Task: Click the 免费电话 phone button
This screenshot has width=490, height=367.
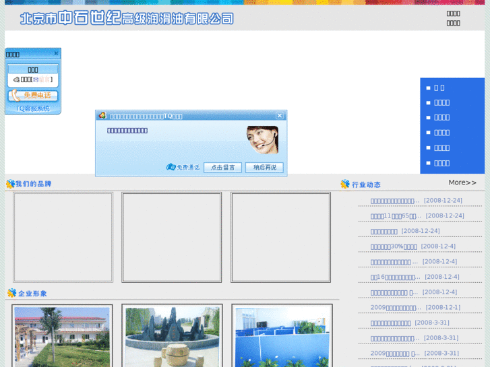Action: click(x=33, y=95)
